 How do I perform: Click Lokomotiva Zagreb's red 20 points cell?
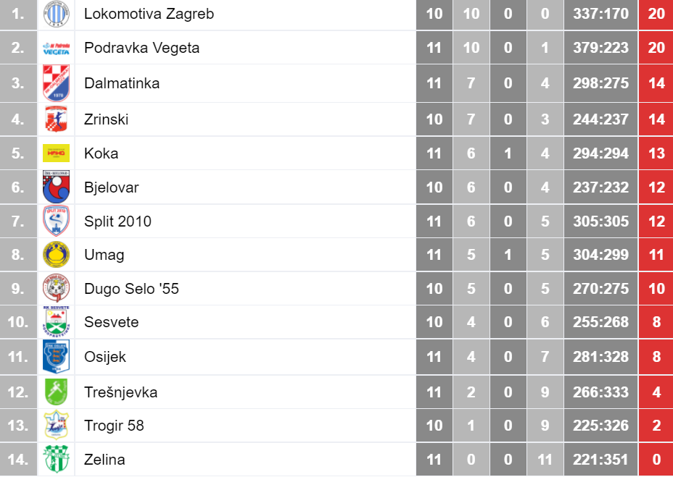pos(656,14)
